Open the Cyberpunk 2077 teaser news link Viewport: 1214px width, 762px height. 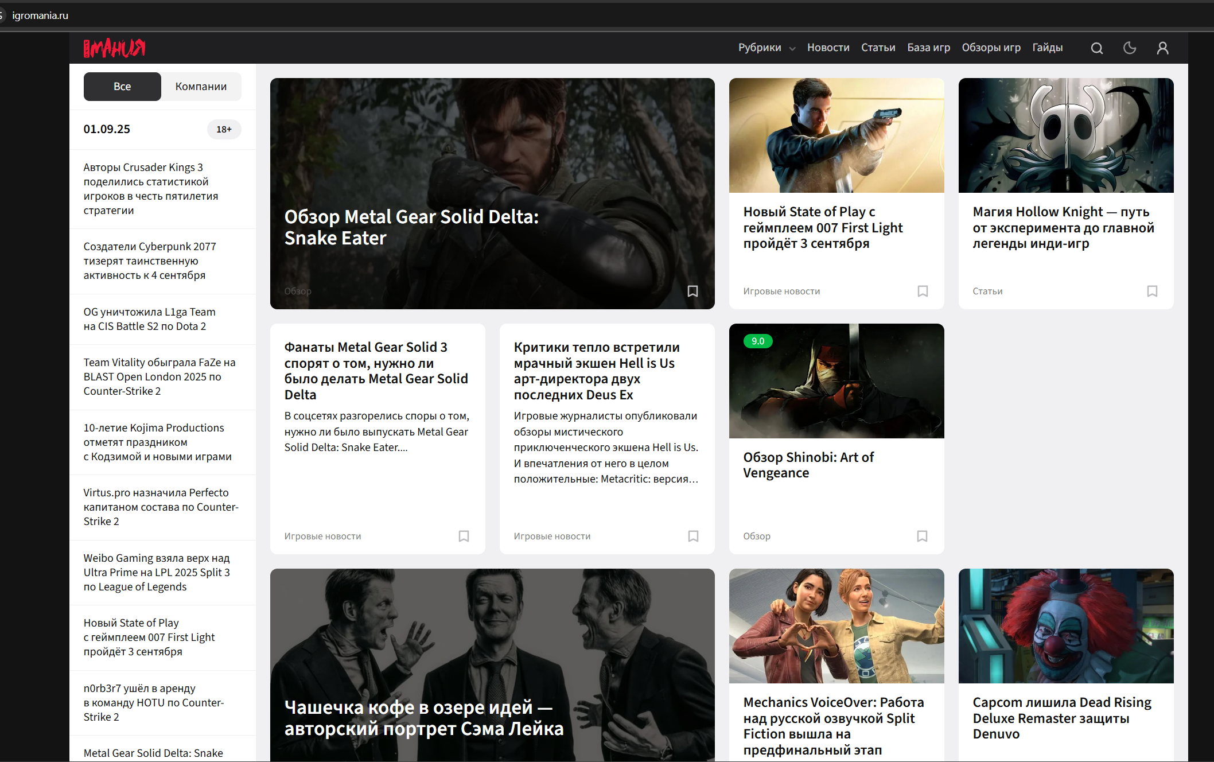(x=149, y=261)
